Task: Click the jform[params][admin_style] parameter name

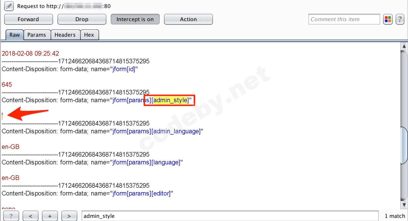Action: [x=151, y=100]
